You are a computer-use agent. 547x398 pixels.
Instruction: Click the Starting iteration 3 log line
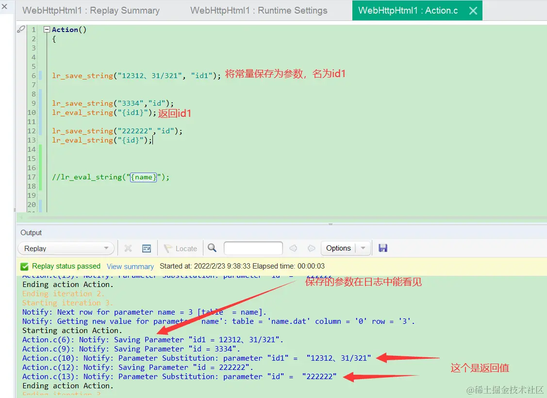67,303
